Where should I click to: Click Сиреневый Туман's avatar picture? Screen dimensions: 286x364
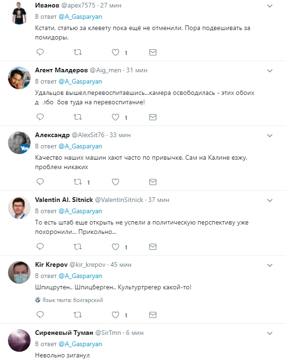coord(20,341)
